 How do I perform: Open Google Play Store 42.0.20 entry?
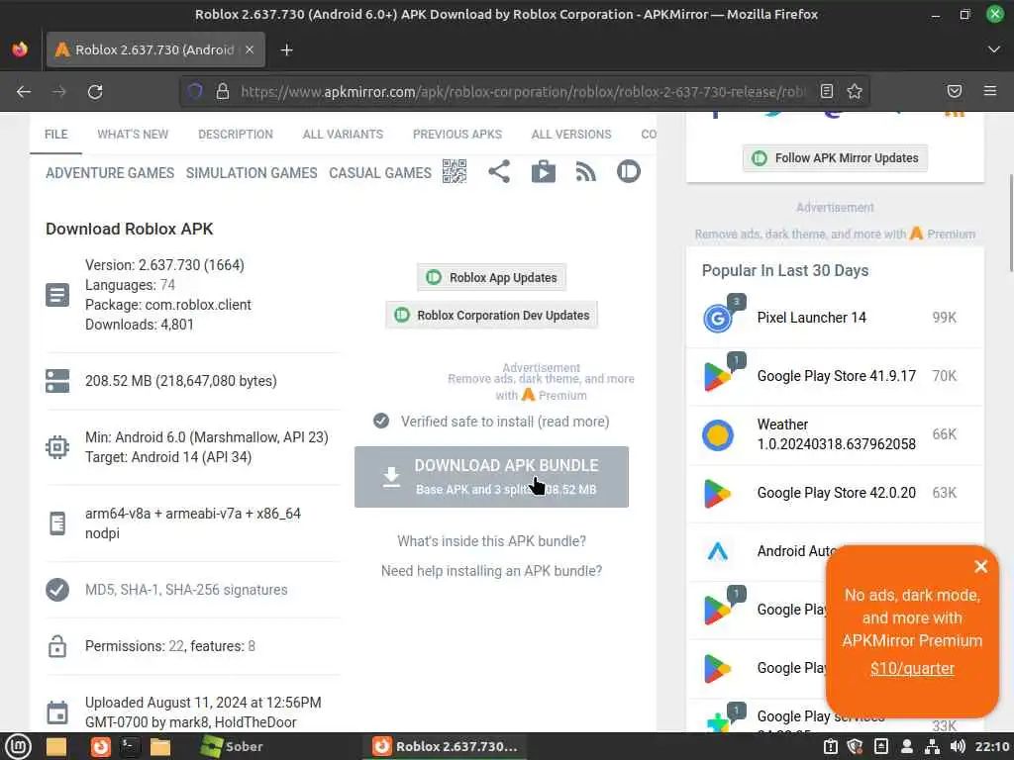pyautogui.click(x=835, y=493)
